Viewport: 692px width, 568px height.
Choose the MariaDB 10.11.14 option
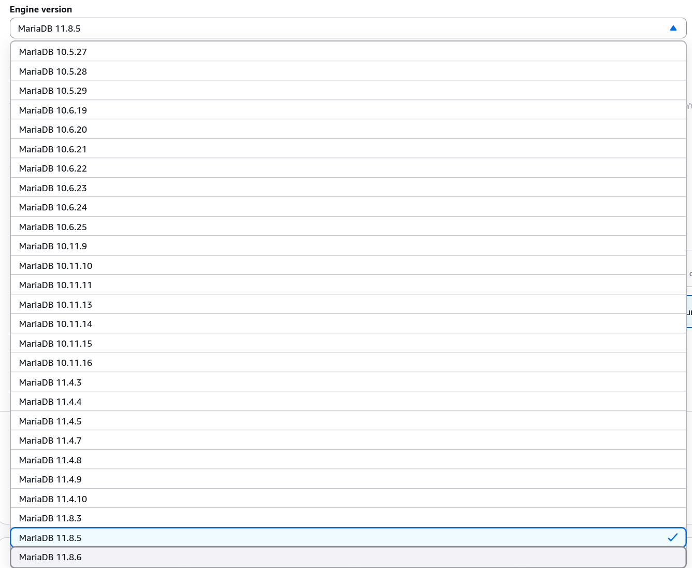[x=55, y=324]
